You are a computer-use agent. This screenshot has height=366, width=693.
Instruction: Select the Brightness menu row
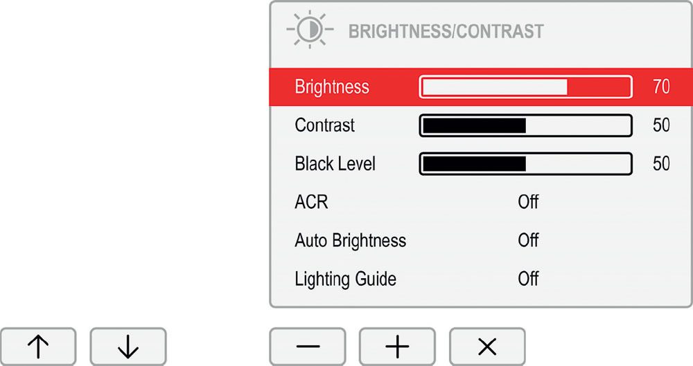click(481, 86)
